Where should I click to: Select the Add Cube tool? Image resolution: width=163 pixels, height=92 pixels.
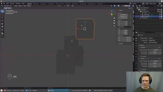tap(2, 36)
